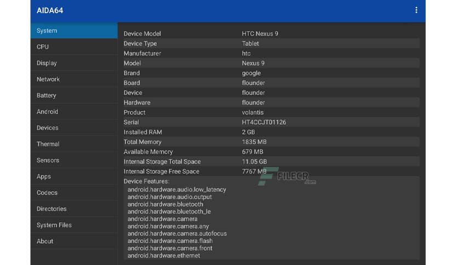This screenshot has height=265, width=458.
Task: Select android.hardware.camera.autofocus feature
Action: [x=177, y=233]
